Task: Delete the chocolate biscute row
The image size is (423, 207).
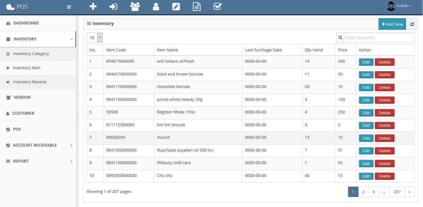Action: 384,87
